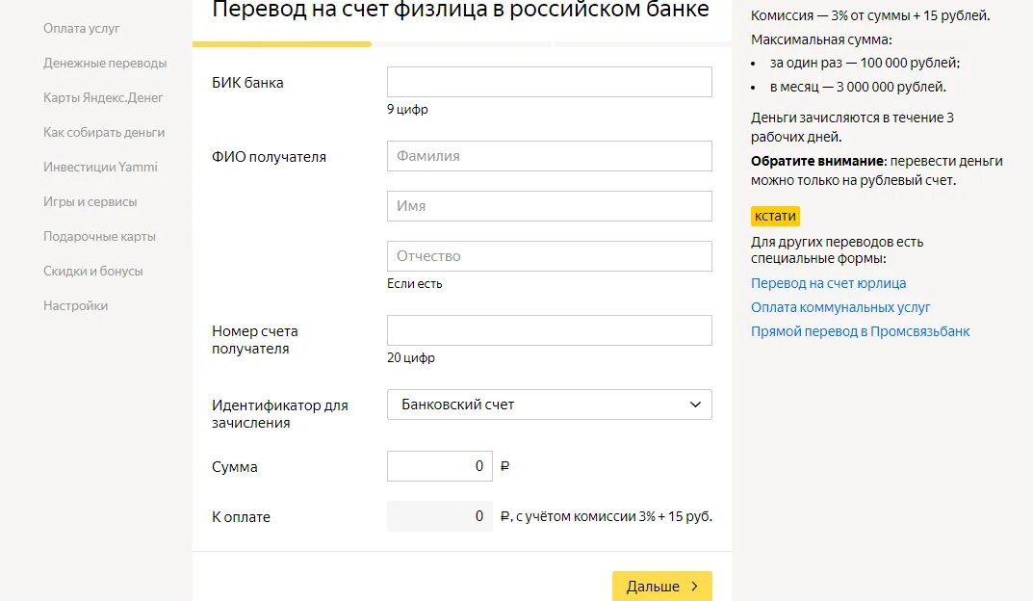Focus the Фамилия surname field
The height and width of the screenshot is (601, 1033).
(x=549, y=156)
